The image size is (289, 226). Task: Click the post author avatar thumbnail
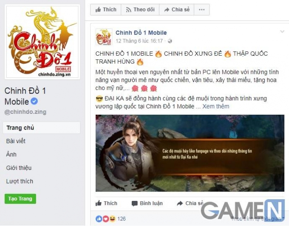pyautogui.click(x=104, y=37)
